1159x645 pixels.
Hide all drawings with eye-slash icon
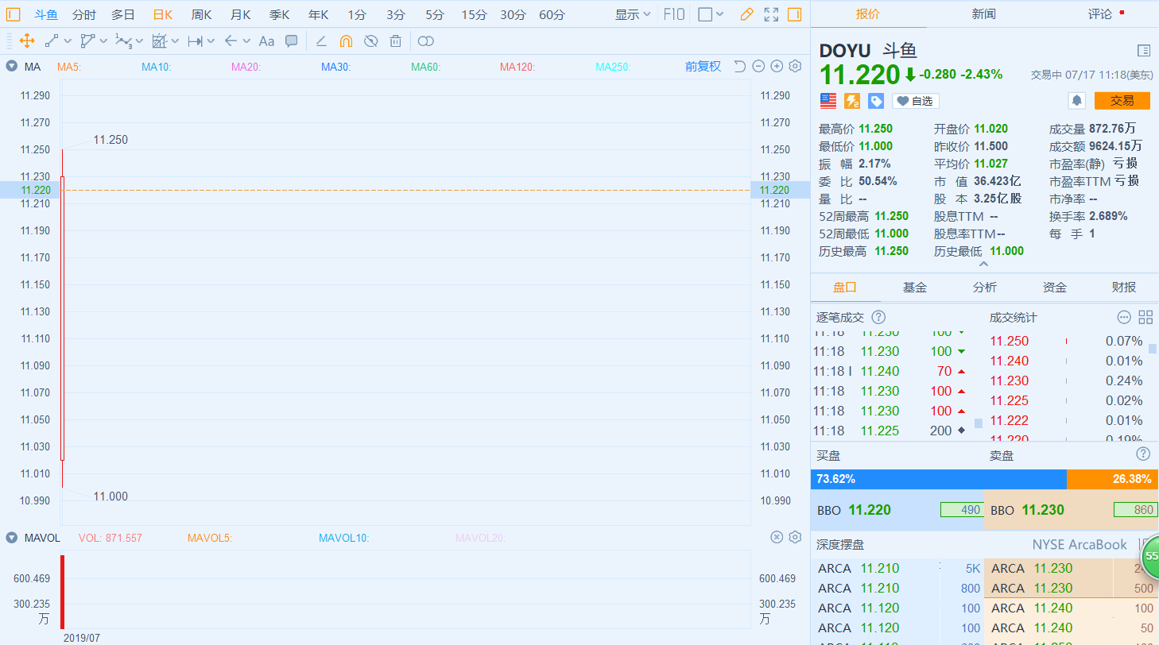(370, 41)
